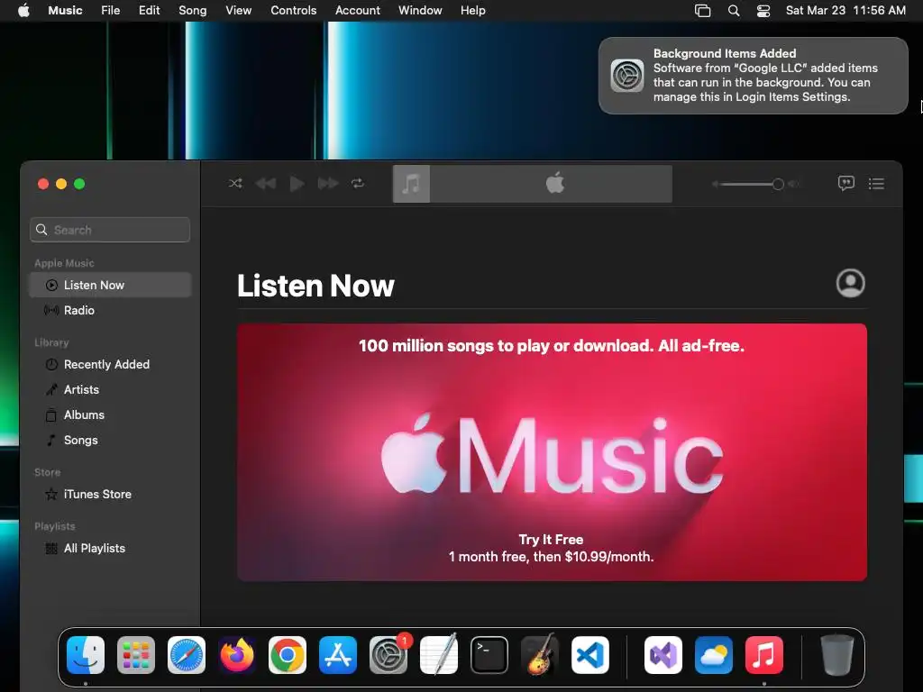Open Control Center in menu bar
Screen dimensions: 923x692
763,11
